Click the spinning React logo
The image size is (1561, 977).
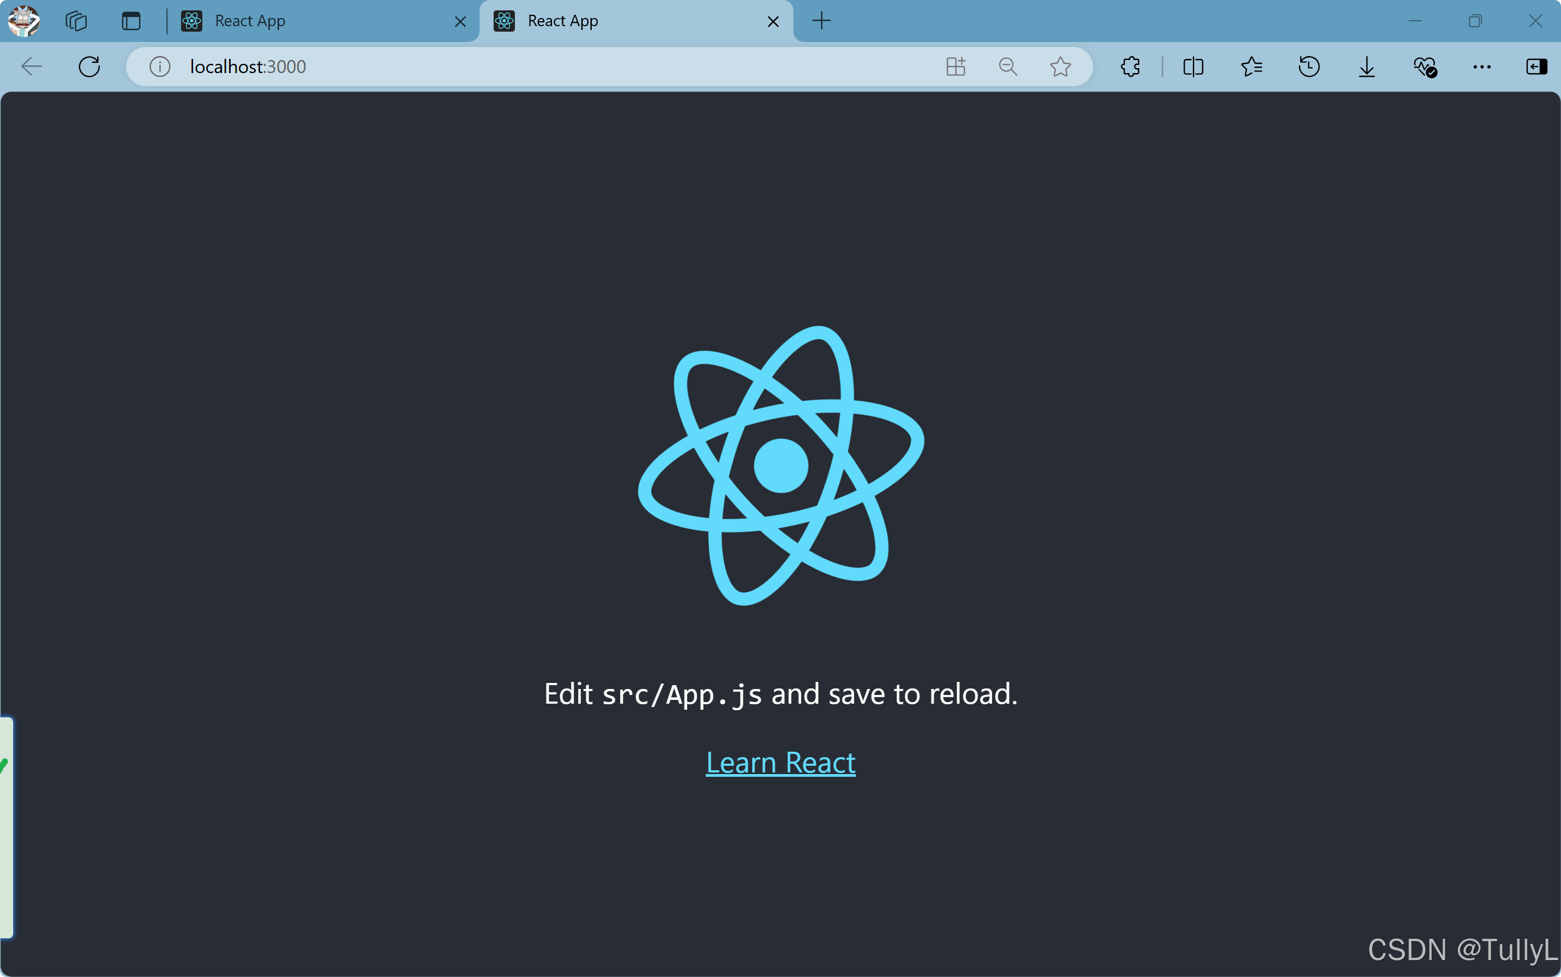pyautogui.click(x=780, y=465)
